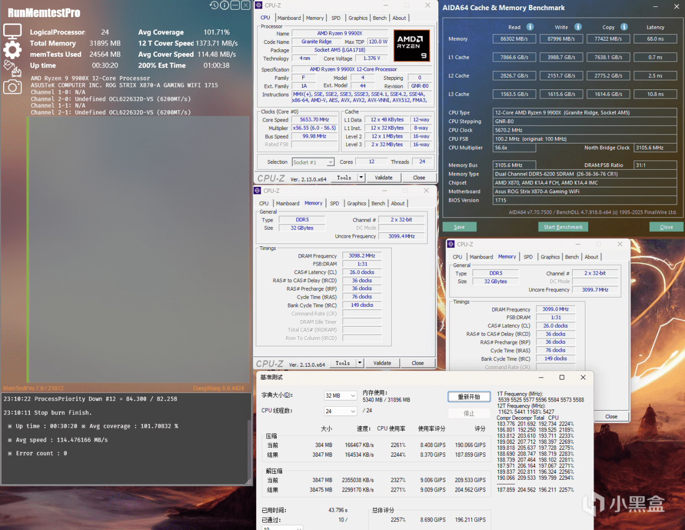Click the Core Voltage value 1.376 V
The height and width of the screenshot is (530, 685).
tap(371, 58)
